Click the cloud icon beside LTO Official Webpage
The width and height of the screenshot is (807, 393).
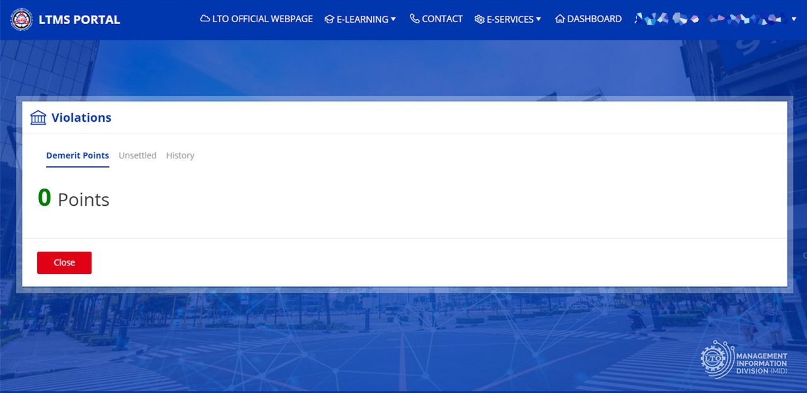[205, 19]
